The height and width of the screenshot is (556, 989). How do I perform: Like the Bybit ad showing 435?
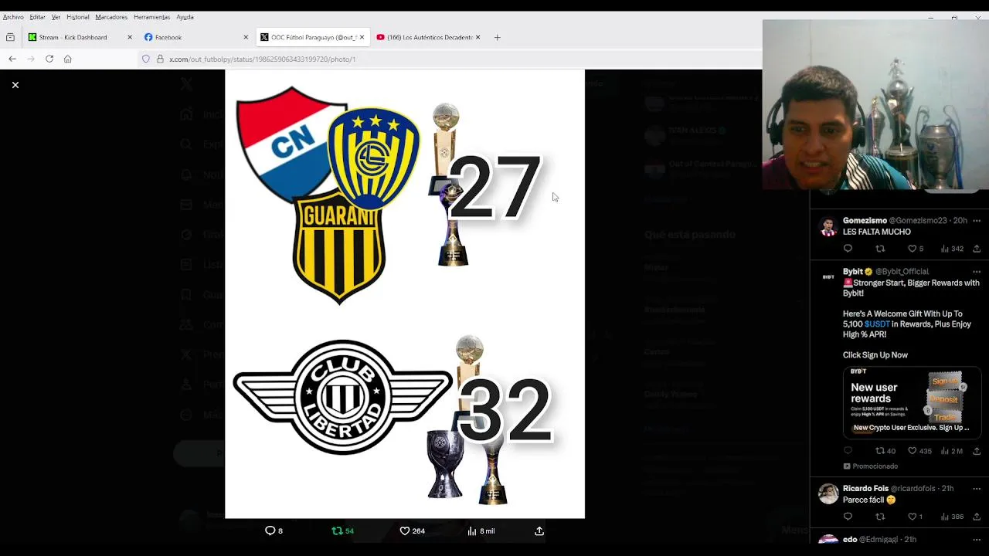[x=919, y=451]
